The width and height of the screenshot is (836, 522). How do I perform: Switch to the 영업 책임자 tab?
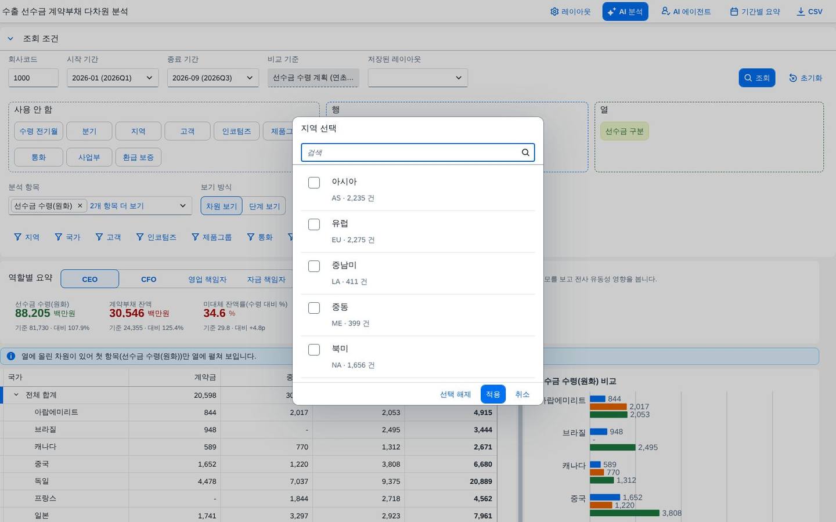pos(207,279)
